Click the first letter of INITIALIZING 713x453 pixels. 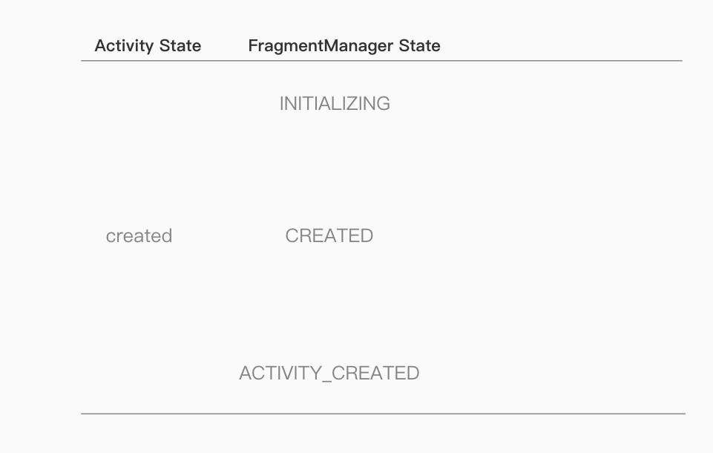[x=281, y=104]
